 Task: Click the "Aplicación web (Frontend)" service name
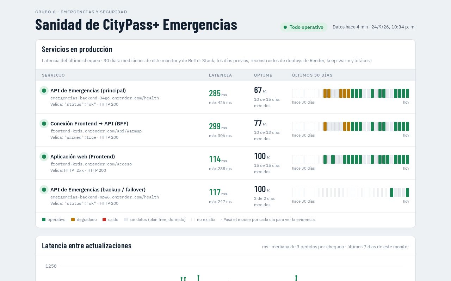tap(82, 157)
